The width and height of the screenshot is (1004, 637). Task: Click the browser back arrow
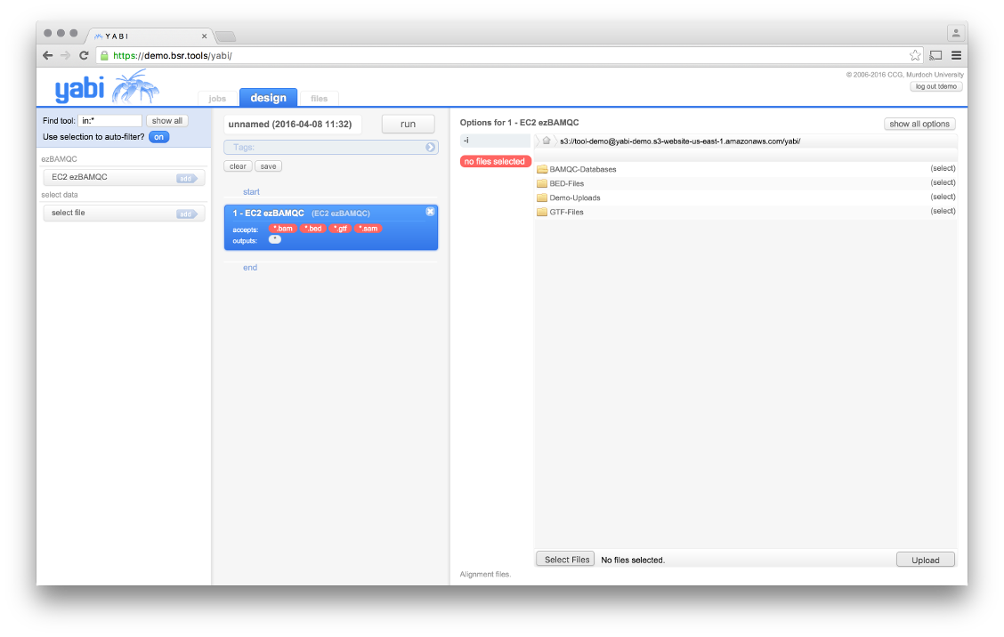(x=47, y=56)
